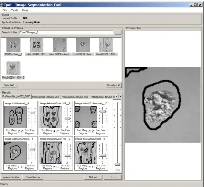Open the metal0002on1109 segmentation result image
The image size is (204, 187).
click(51, 153)
